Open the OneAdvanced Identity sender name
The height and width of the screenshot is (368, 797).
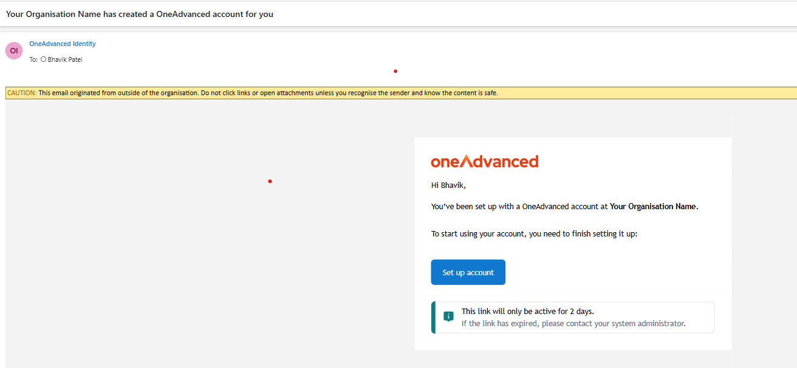63,44
